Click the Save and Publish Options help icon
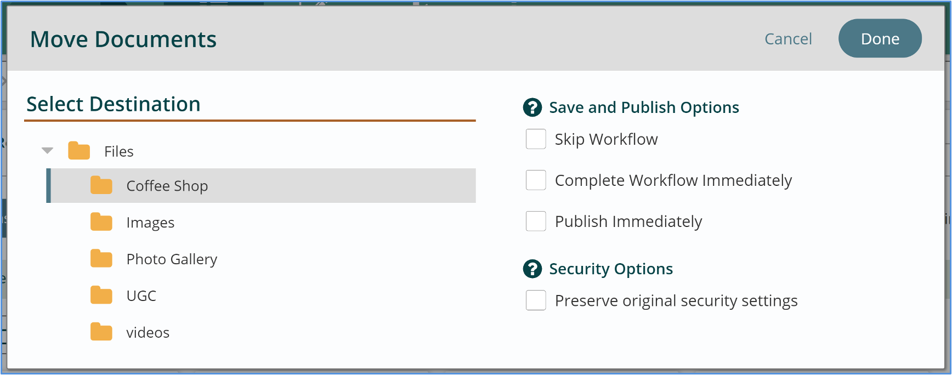Screen dimensions: 952x375 coord(532,107)
